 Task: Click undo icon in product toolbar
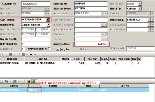(x=15, y=55)
